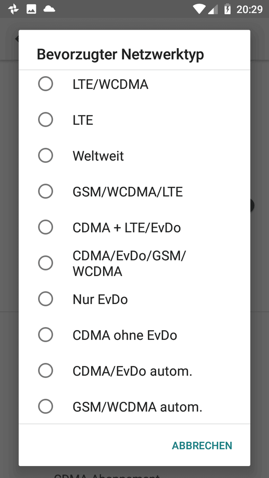This screenshot has width=269, height=478.
Task: Tap the image notification icon
Action: 31,9
